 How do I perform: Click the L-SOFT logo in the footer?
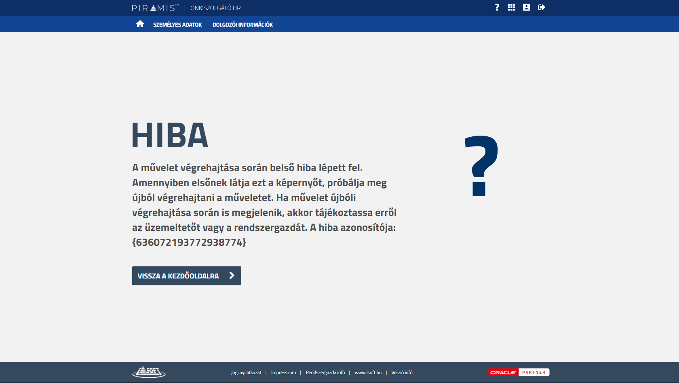click(x=149, y=372)
